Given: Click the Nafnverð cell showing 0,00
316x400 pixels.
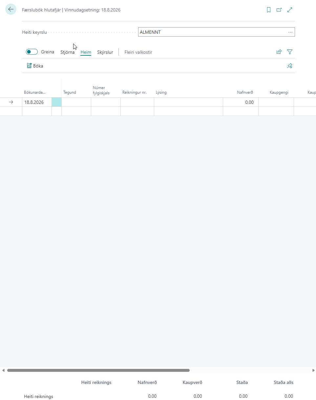Looking at the screenshot, I should 241,102.
